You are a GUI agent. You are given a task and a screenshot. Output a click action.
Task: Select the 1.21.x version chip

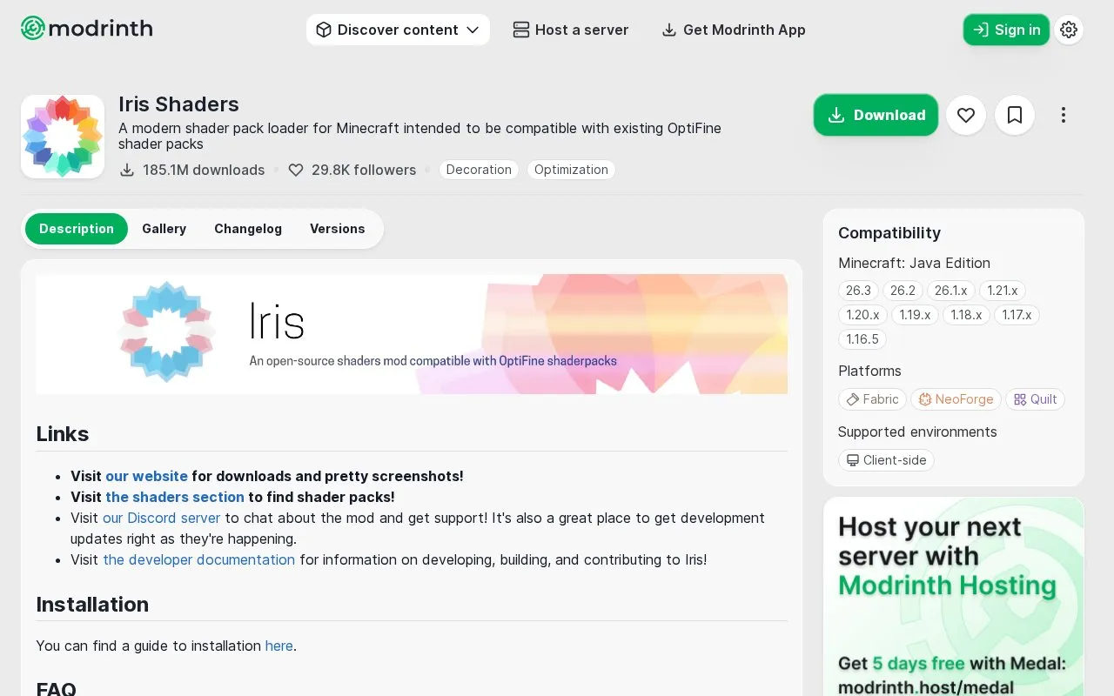1002,291
